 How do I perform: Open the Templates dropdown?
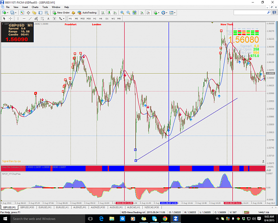pos(172,12)
